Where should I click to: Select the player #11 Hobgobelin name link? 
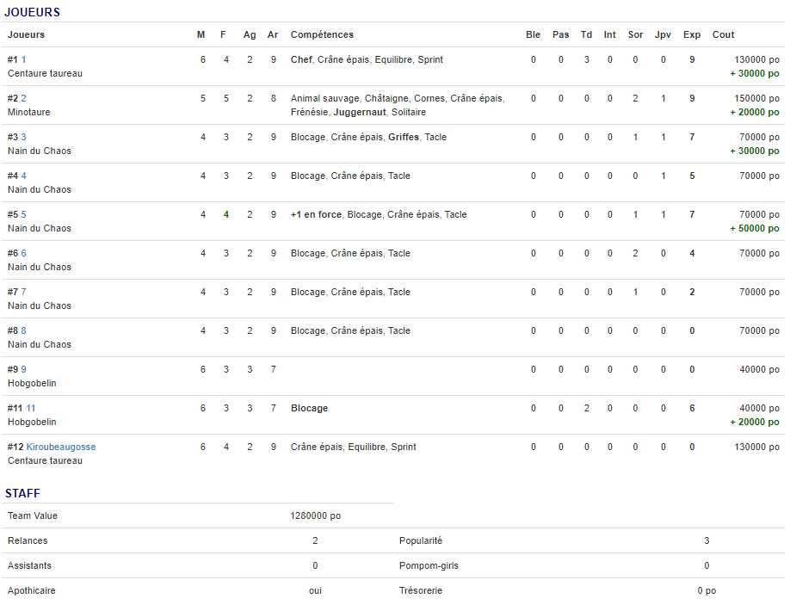[x=31, y=408]
